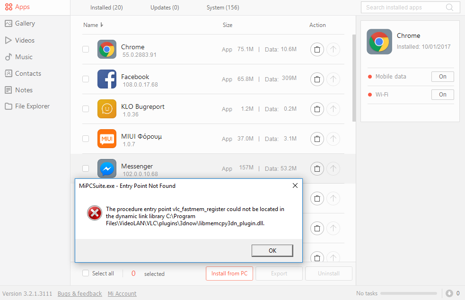Click OK in the error dialog

pos(272,250)
